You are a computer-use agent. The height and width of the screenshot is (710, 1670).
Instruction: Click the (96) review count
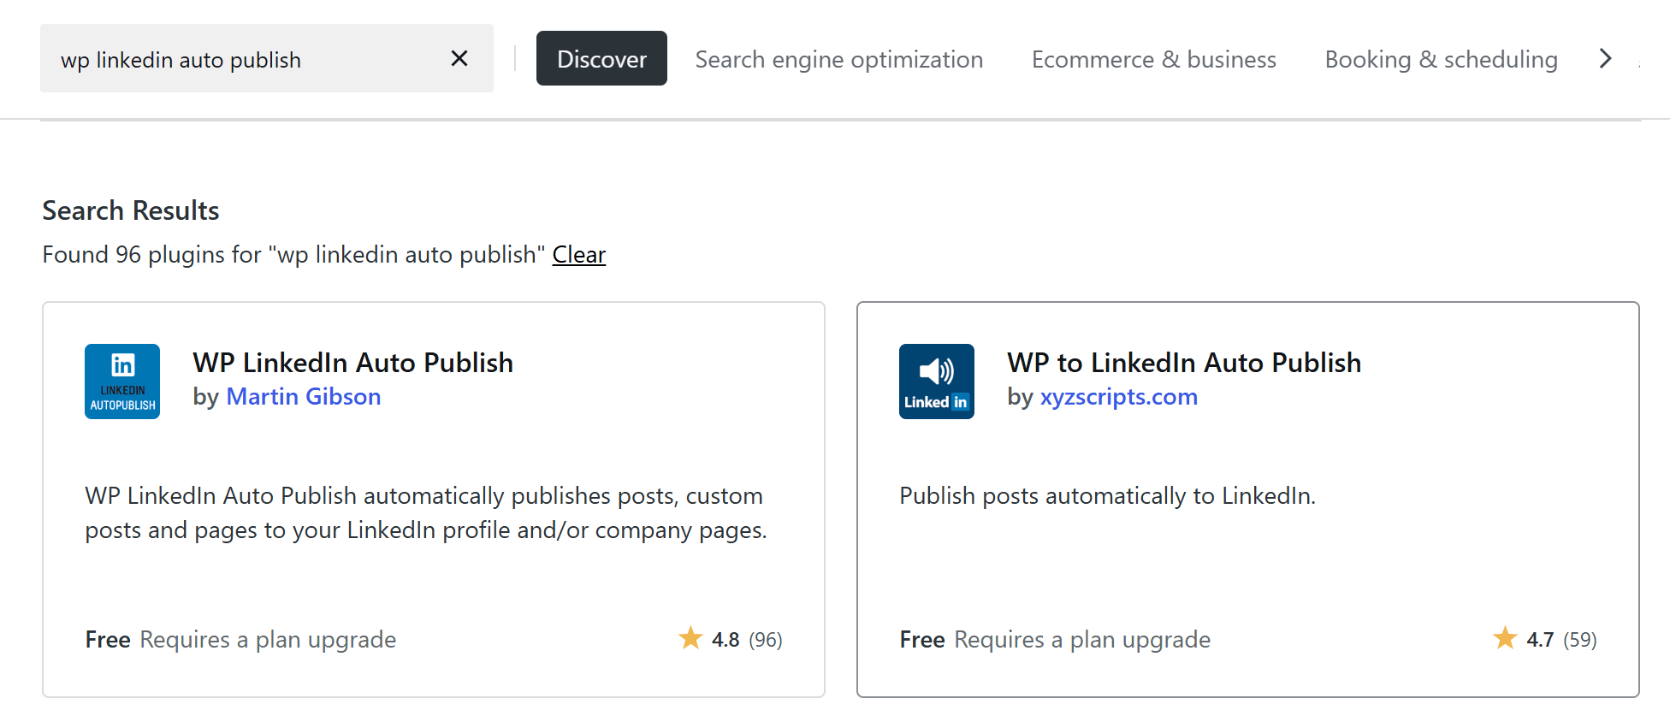pyautogui.click(x=765, y=640)
